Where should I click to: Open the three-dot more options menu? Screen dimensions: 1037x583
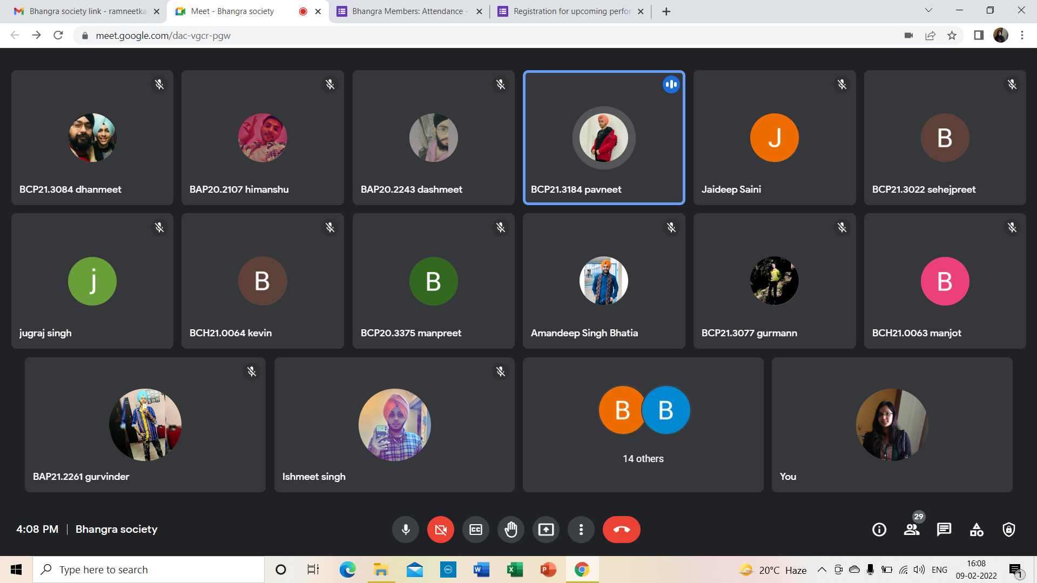pos(581,530)
